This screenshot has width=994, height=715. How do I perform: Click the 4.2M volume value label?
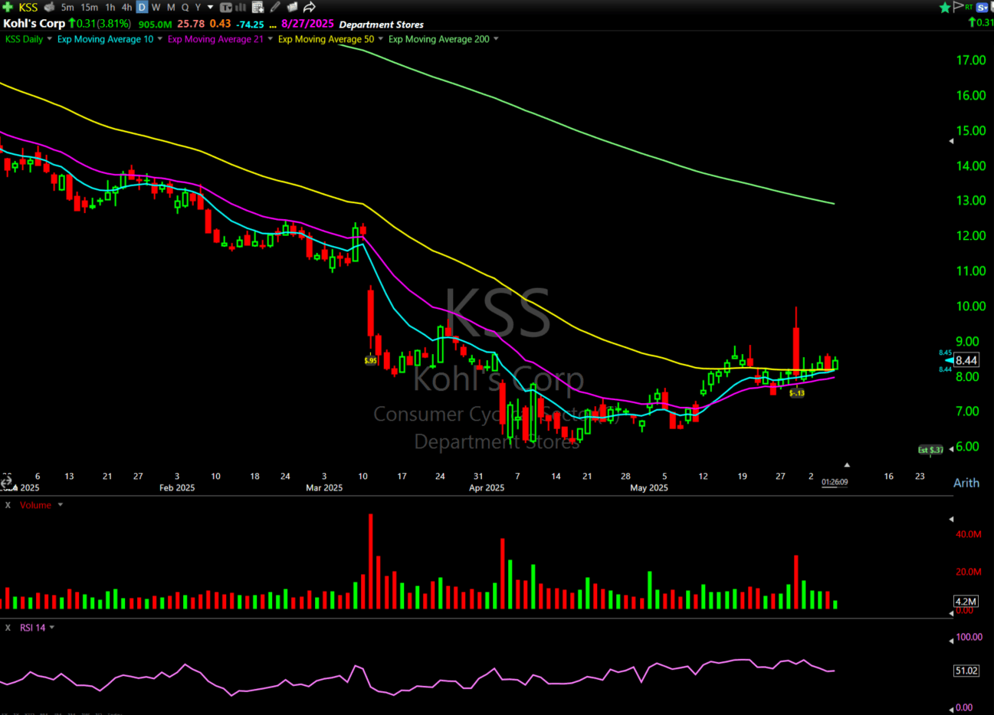point(966,601)
